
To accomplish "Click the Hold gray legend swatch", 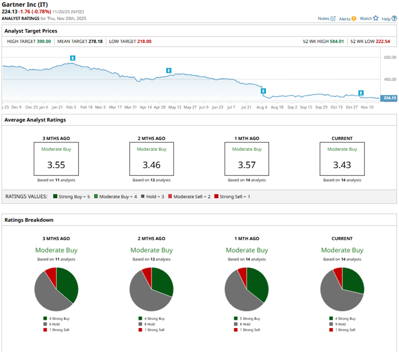I will 143,196.
